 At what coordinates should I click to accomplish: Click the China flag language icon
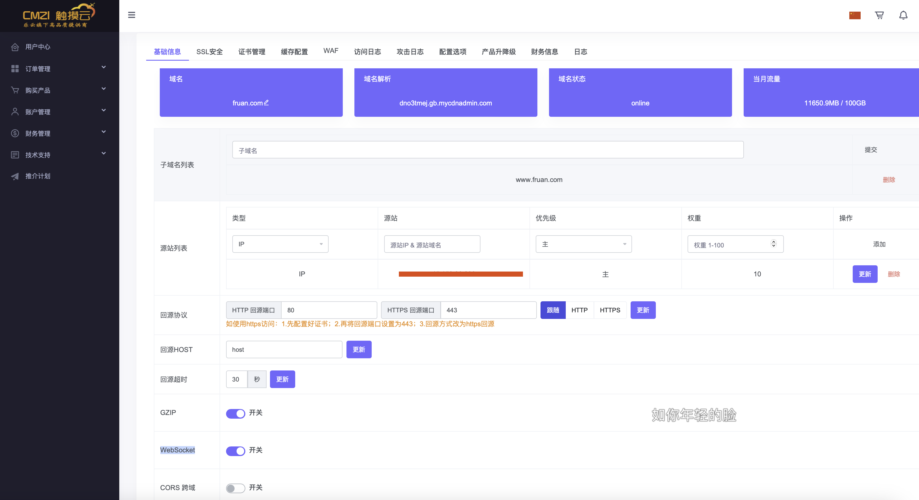tap(855, 15)
